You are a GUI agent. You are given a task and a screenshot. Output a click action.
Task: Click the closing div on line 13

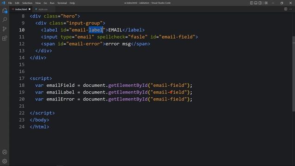[44, 51]
